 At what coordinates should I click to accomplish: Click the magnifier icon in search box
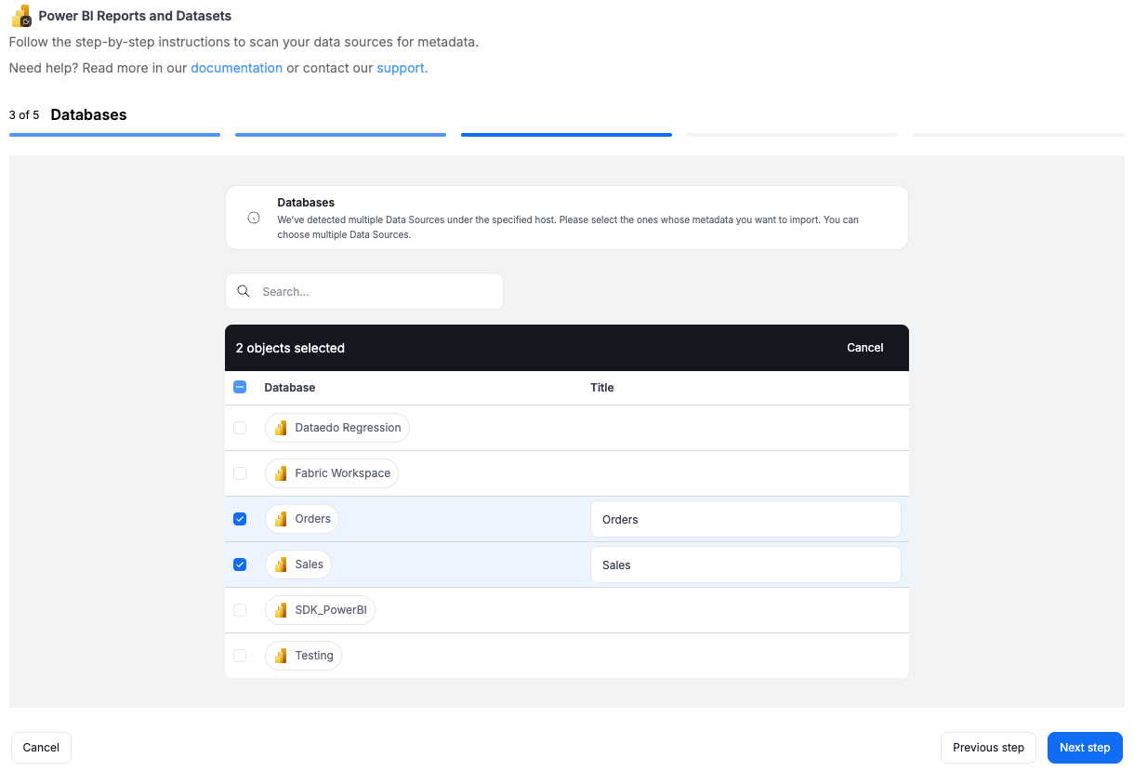click(x=244, y=291)
